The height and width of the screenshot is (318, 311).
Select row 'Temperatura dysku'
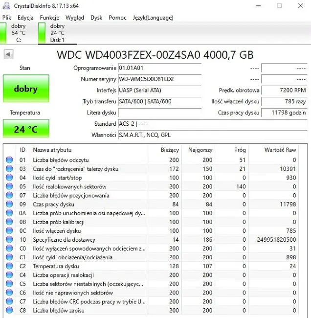click(151, 266)
